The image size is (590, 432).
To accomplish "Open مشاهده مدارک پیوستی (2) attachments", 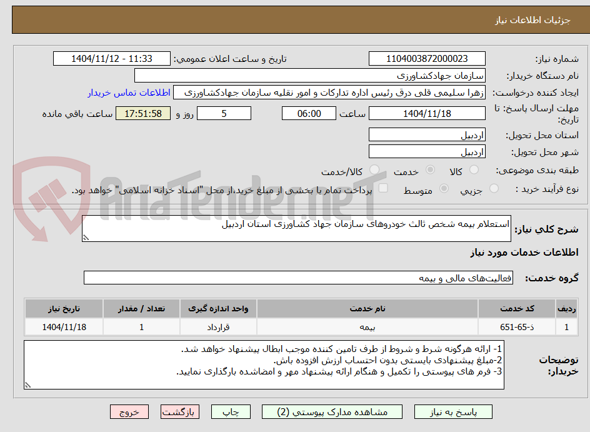I will (332, 412).
